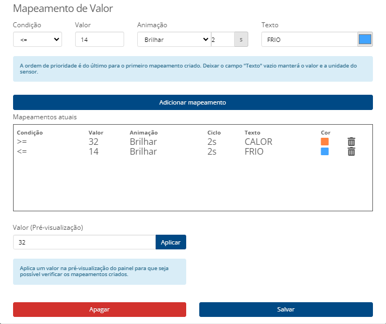Select the CALOR text in mappings list

258,142
